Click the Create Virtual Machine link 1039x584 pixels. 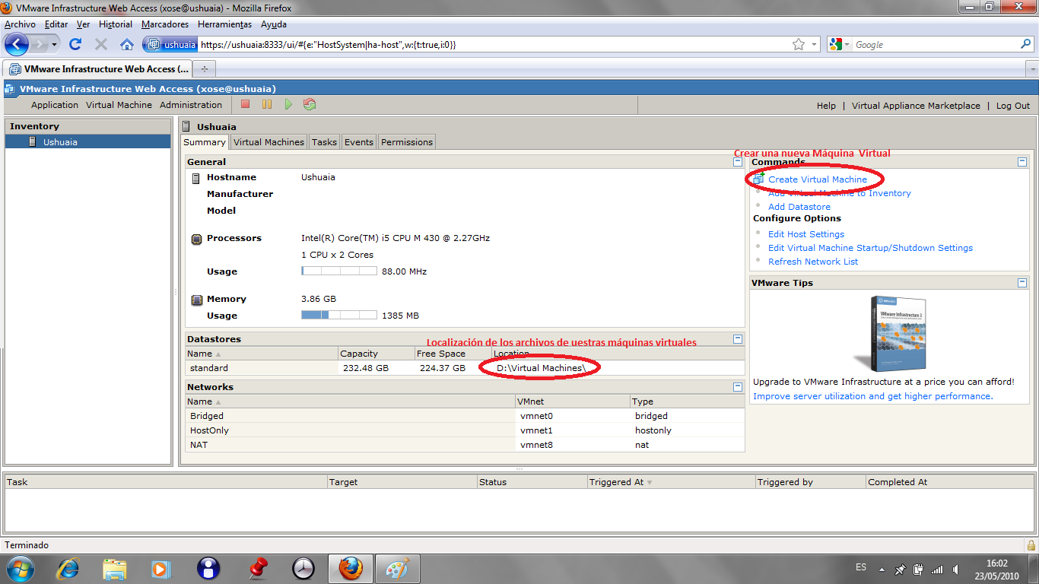point(817,179)
